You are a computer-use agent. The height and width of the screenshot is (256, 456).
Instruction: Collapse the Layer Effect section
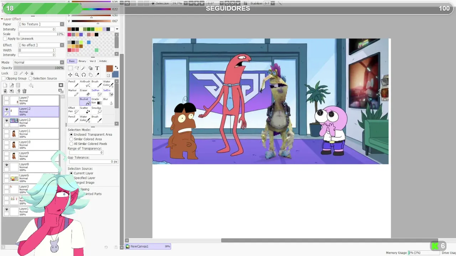click(x=2, y=19)
